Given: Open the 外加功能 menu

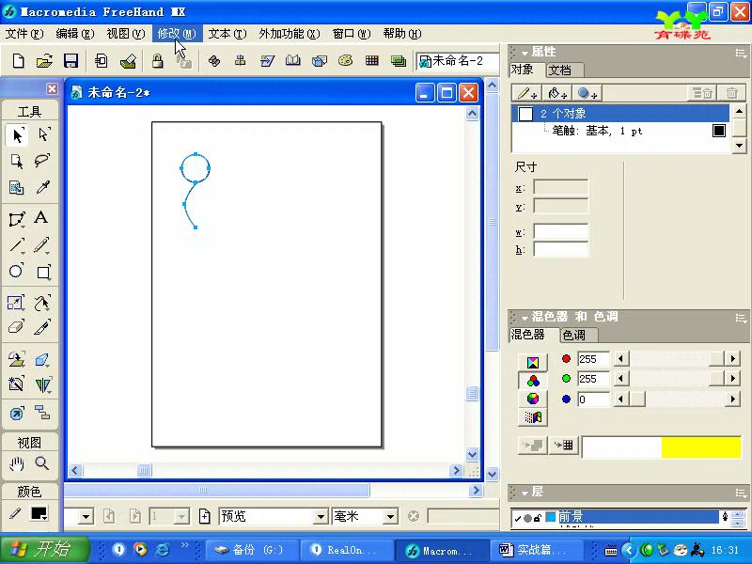Looking at the screenshot, I should [290, 34].
